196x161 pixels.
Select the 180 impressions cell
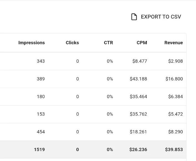[41, 97]
